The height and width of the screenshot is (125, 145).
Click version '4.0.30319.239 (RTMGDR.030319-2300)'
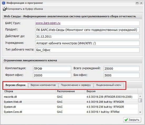coord(109,97)
